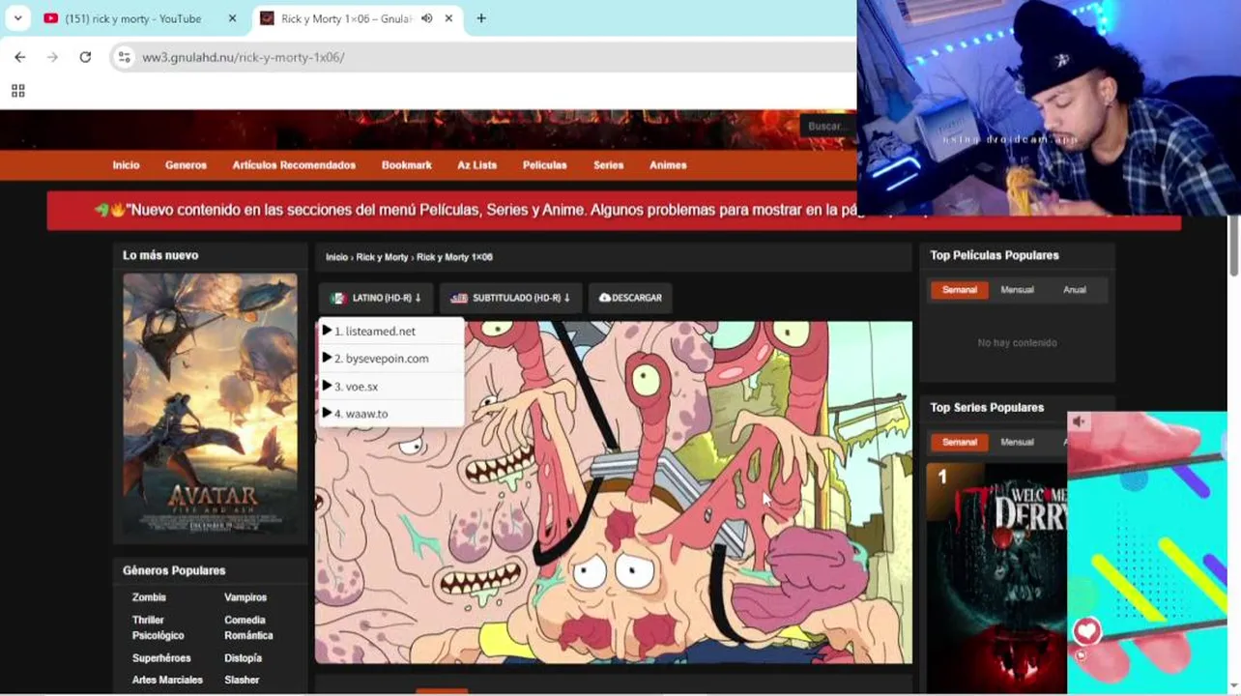Open the Series menu item
The width and height of the screenshot is (1241, 696).
608,165
